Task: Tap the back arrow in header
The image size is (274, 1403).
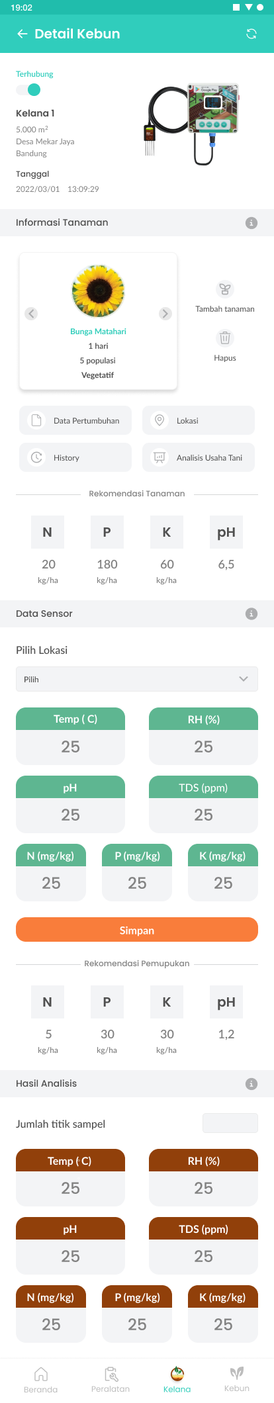Action: [23, 34]
